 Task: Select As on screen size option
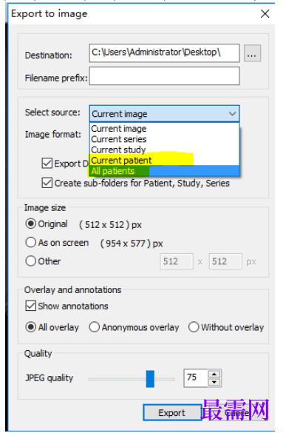click(x=30, y=243)
